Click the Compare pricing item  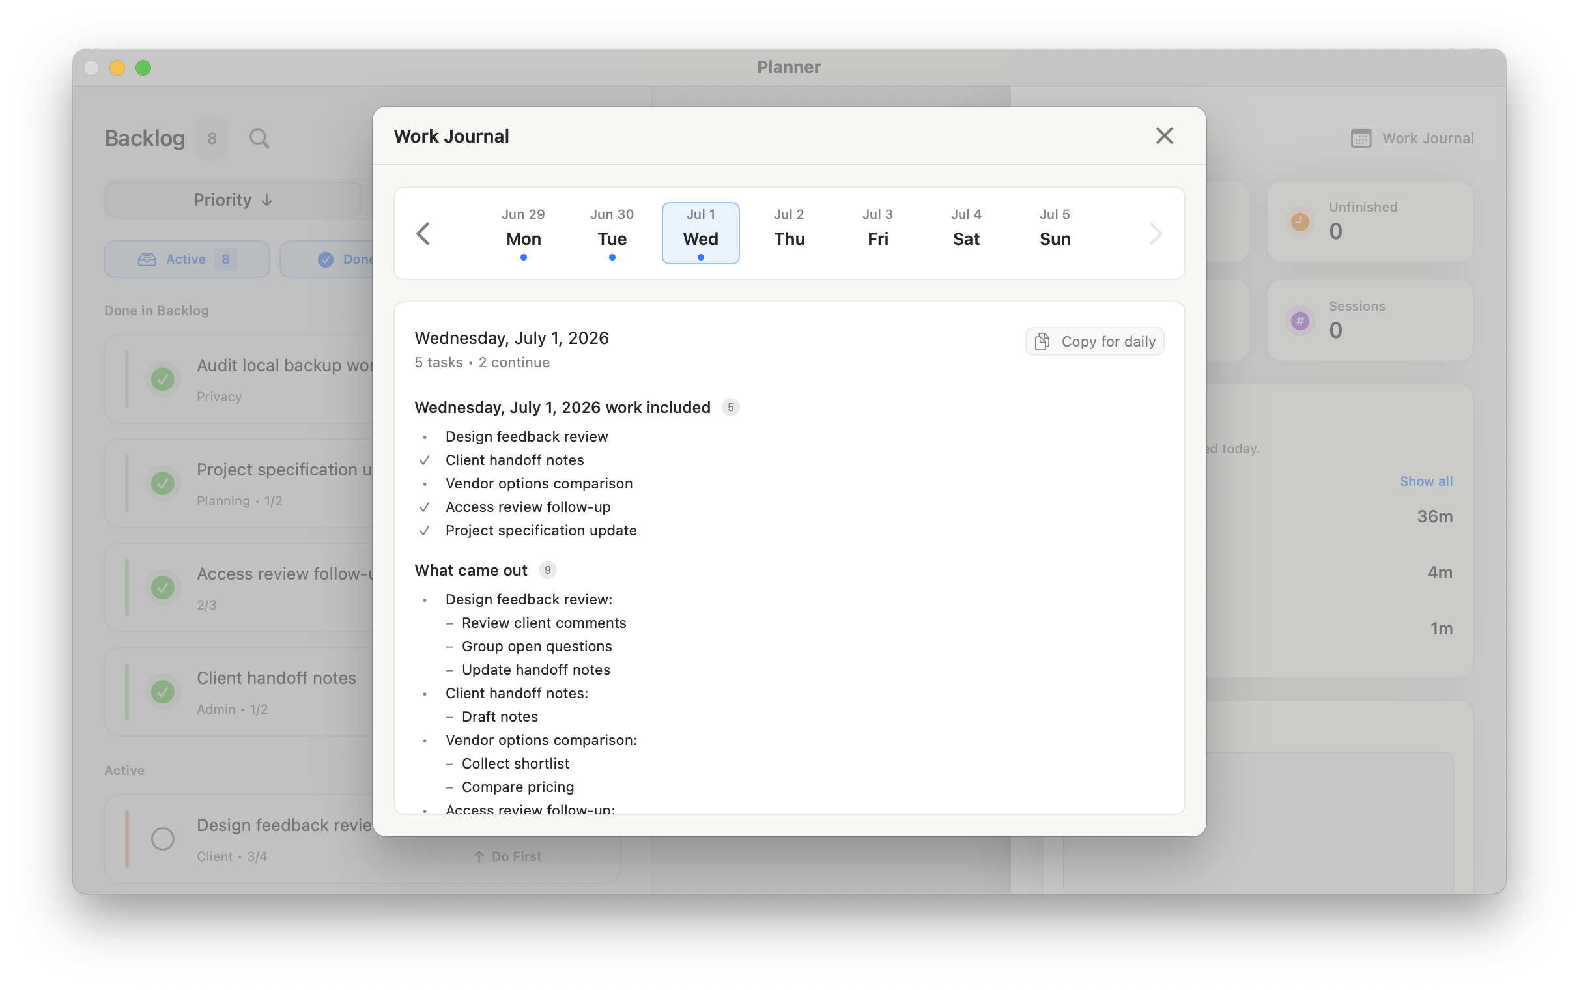[517, 787]
